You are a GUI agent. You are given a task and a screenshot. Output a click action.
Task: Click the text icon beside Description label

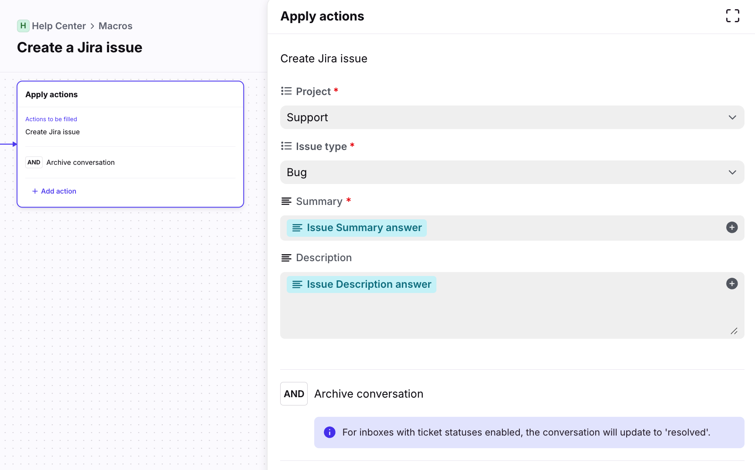(286, 258)
